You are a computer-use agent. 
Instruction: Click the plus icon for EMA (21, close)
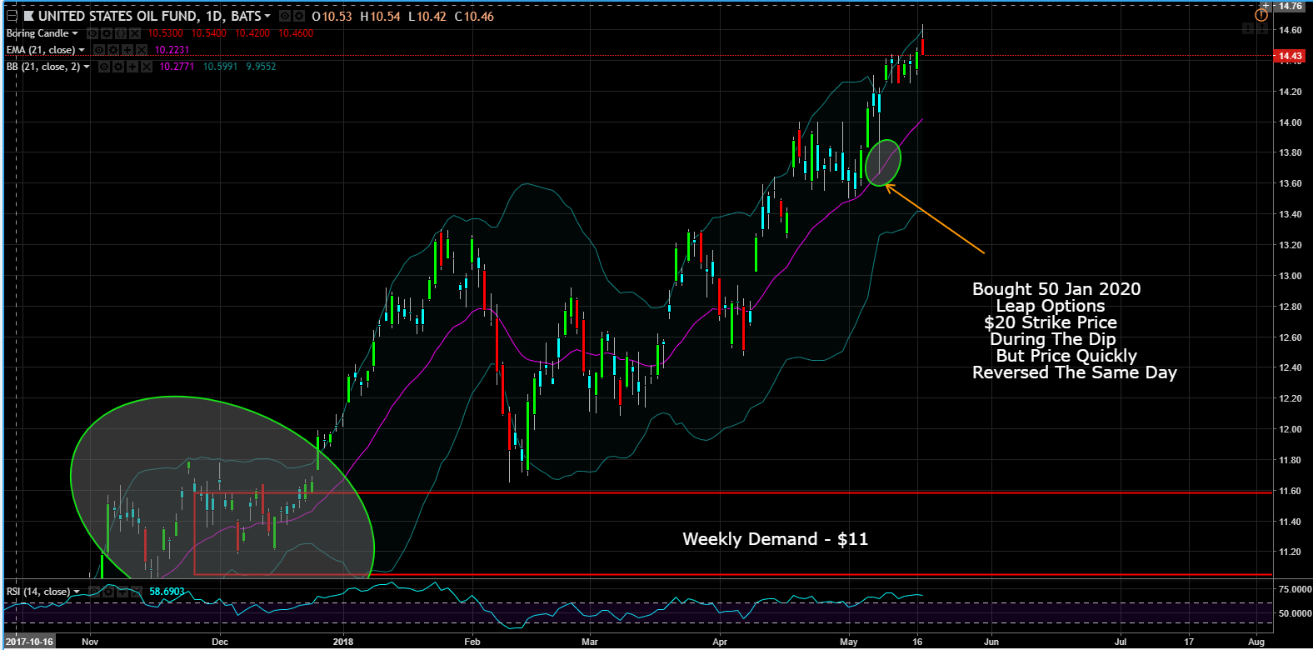[x=127, y=50]
